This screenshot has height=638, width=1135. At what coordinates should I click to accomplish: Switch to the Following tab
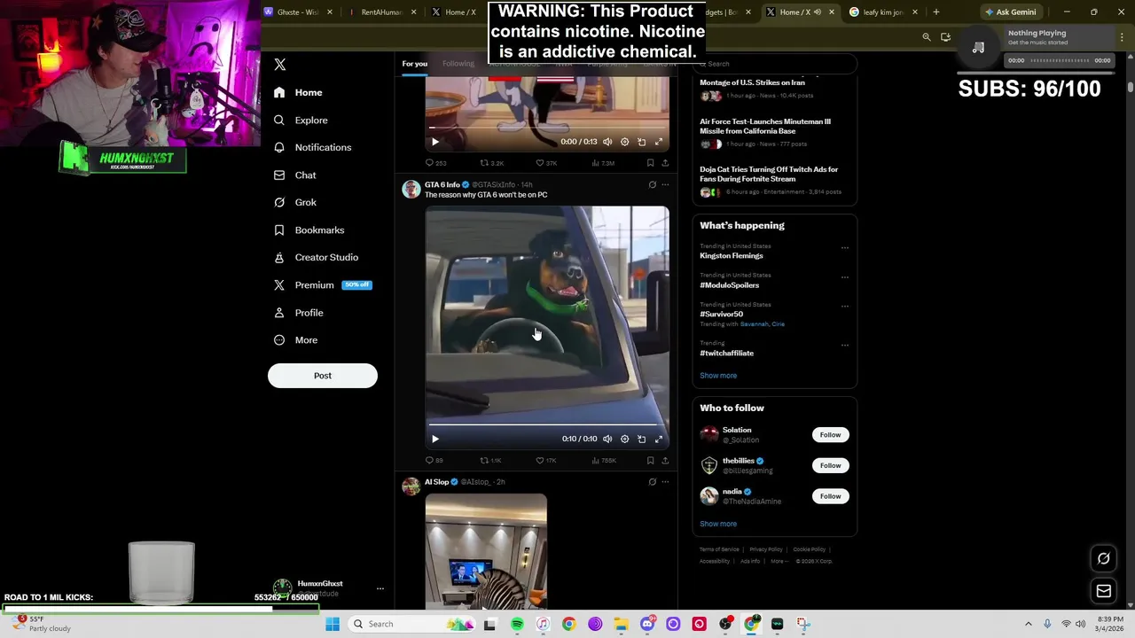(x=458, y=64)
